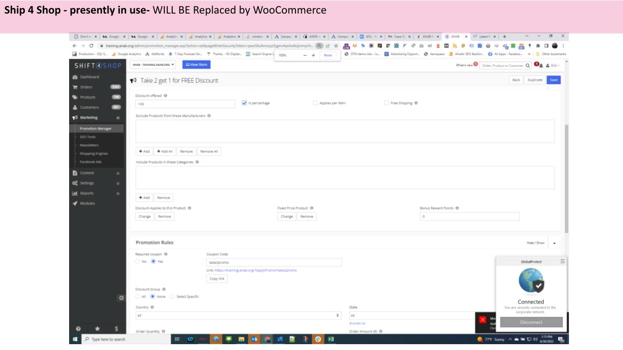Click the Coupon Code input field
This screenshot has height=350, width=623.
coord(274,262)
